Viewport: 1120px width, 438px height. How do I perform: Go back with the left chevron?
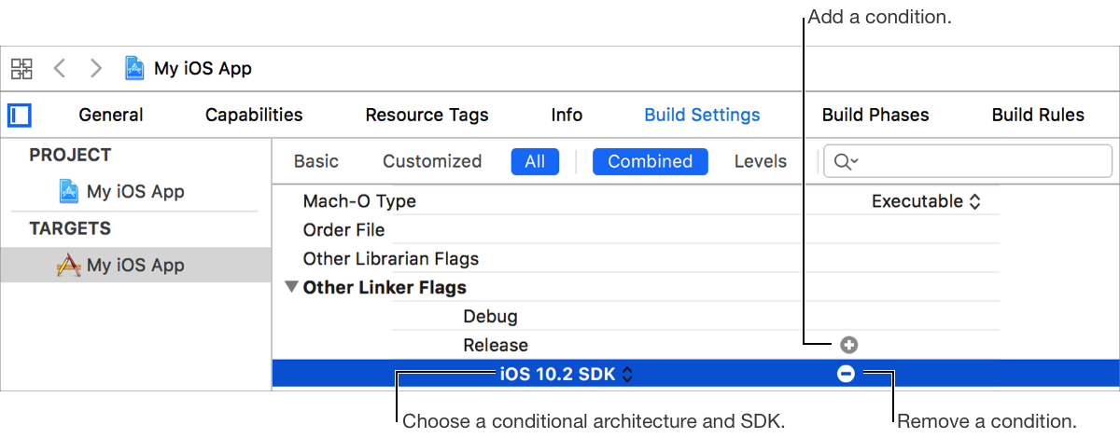pyautogui.click(x=59, y=68)
